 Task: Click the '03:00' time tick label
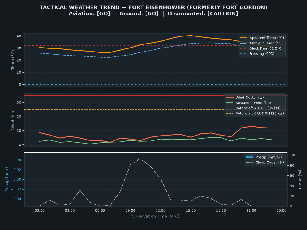[70, 210]
